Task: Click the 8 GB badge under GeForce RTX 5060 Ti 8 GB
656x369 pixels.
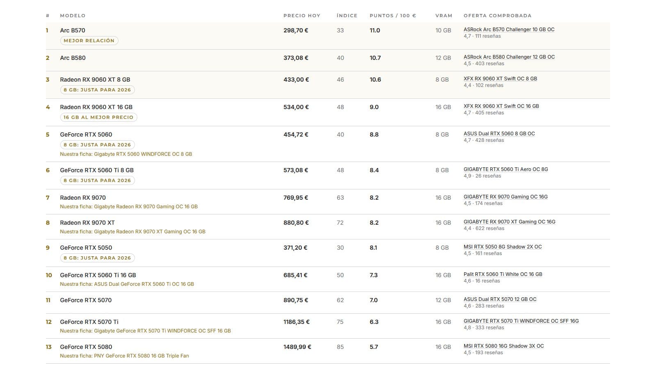Action: [97, 180]
